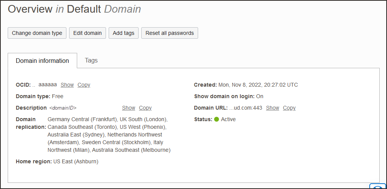387x189 pixels.
Task: Show the full Description value
Action: (x=129, y=108)
